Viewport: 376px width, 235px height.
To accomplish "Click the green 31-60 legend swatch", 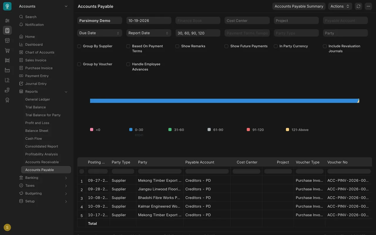I will coord(170,130).
